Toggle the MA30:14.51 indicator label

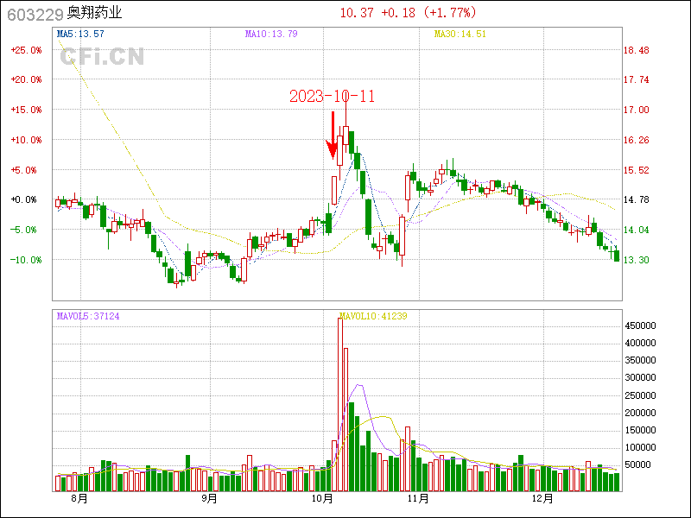pyautogui.click(x=460, y=34)
